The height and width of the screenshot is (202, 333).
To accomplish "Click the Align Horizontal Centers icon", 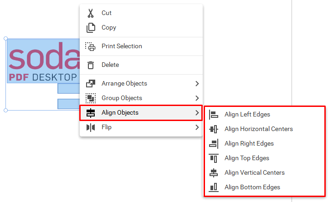I will (214, 129).
